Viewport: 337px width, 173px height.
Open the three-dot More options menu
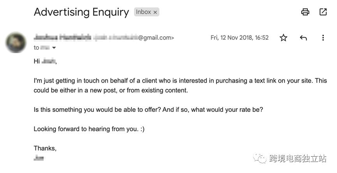pos(323,38)
